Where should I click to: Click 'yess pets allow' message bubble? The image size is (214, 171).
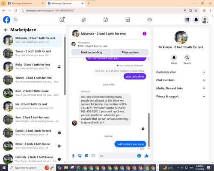(135, 77)
